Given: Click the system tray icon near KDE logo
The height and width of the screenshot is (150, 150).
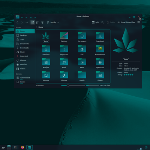Looking at the screenshot, I should pyautogui.click(x=141, y=149).
